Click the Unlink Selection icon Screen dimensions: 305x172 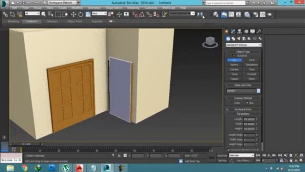(12, 14)
